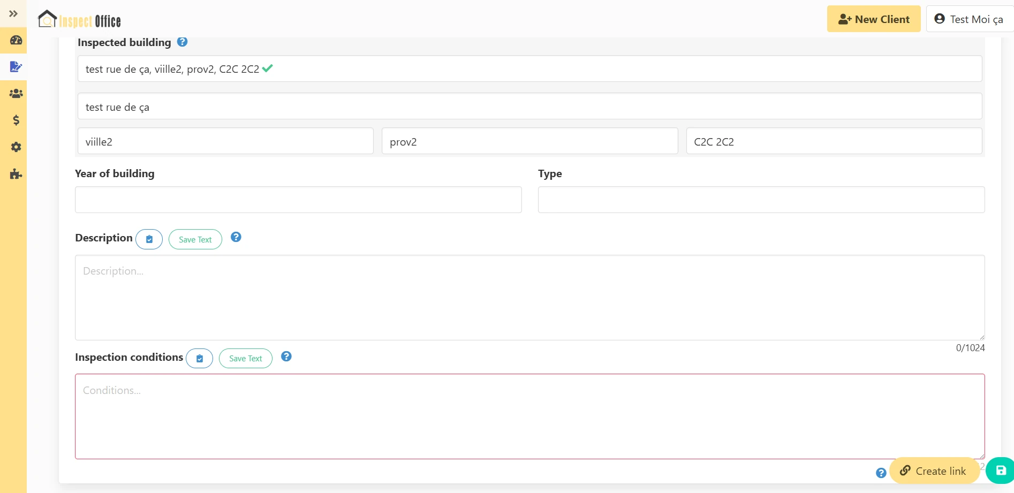Click Save Text beside Description

tap(195, 239)
